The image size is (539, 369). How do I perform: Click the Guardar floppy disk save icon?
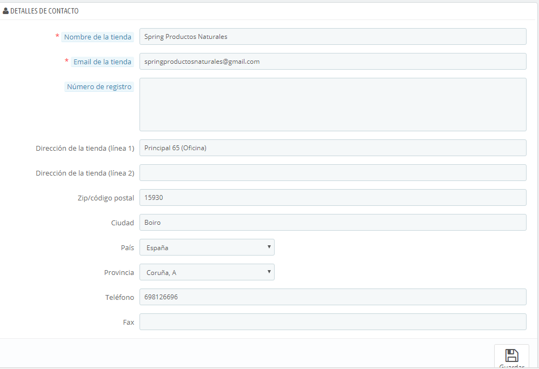click(511, 355)
